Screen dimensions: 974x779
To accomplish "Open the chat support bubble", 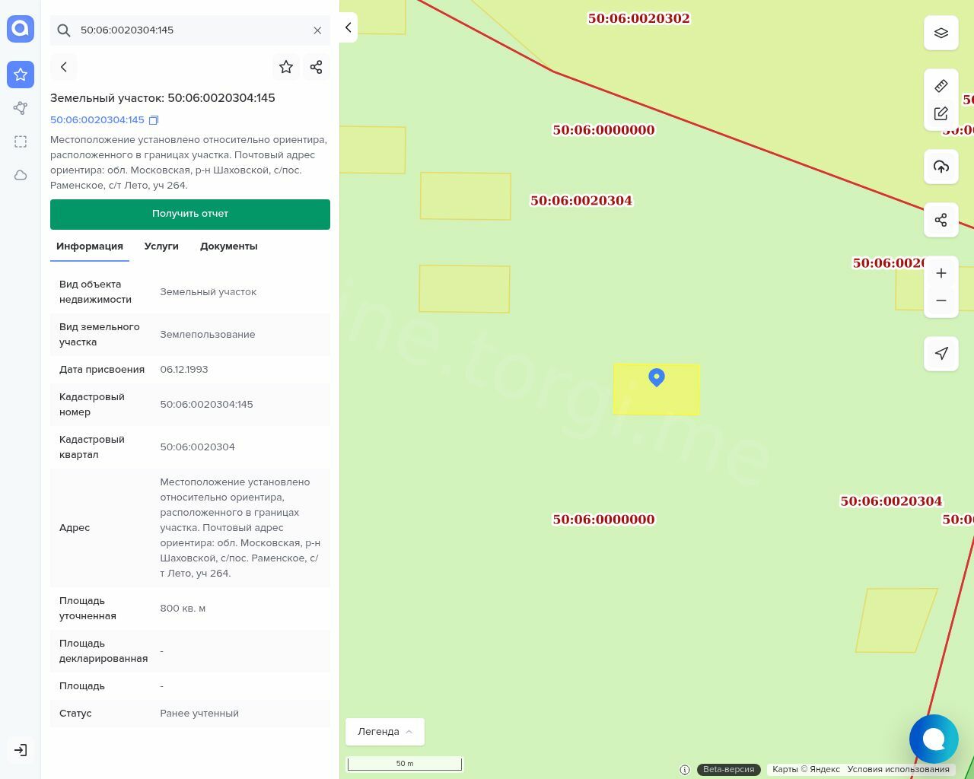I will pos(934,739).
